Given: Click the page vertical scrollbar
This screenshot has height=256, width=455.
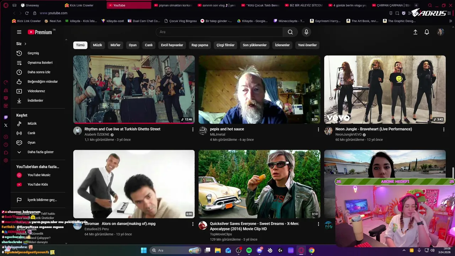Looking at the screenshot, I should tap(453, 174).
